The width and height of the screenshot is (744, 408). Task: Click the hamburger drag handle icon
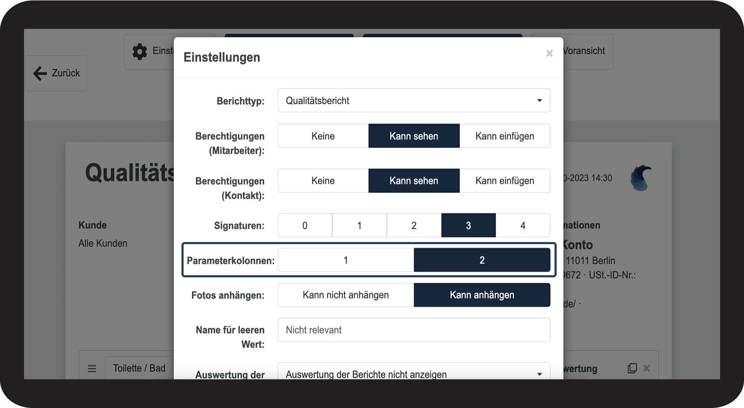click(92, 369)
